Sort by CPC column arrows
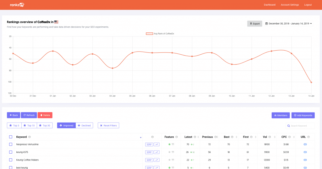Image resolution: width=322 pixels, height=169 pixels. 294,137
